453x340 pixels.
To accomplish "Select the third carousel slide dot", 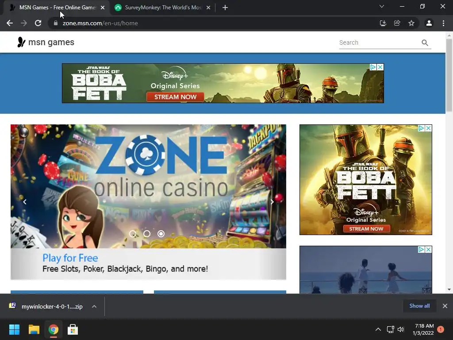I will click(161, 234).
